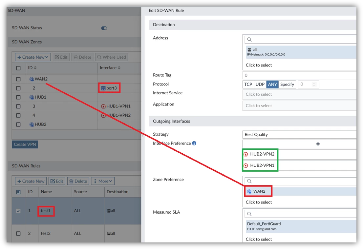The height and width of the screenshot is (249, 363).
Task: Click the Measured SLA search field
Action: [x=301, y=214]
